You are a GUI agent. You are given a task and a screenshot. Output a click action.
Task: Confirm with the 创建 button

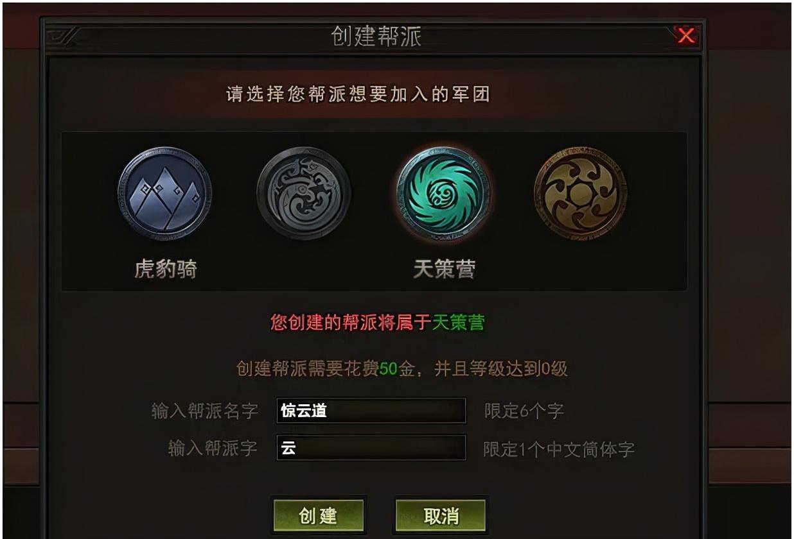click(x=319, y=516)
